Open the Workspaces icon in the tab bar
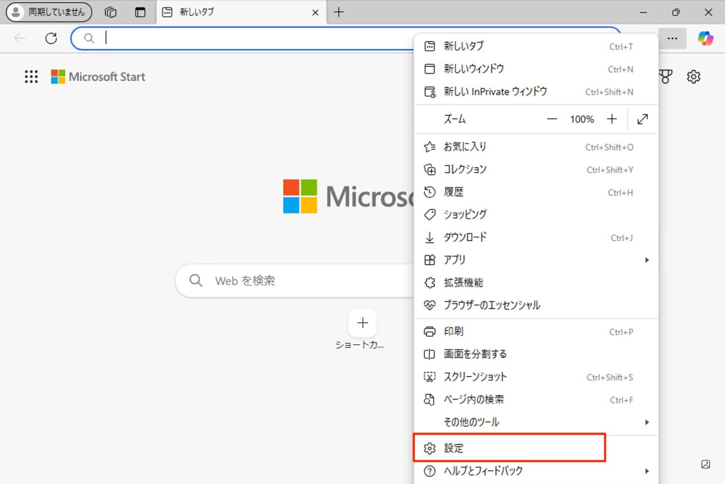The height and width of the screenshot is (484, 725). (x=110, y=12)
